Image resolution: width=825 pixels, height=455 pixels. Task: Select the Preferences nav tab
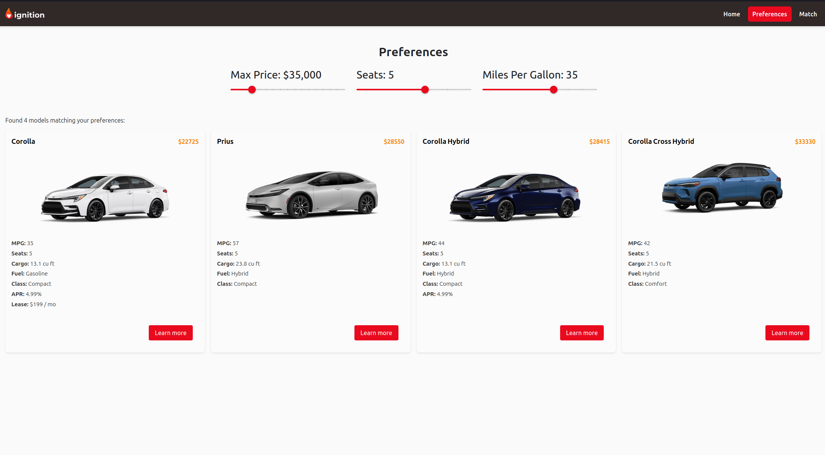pyautogui.click(x=769, y=14)
